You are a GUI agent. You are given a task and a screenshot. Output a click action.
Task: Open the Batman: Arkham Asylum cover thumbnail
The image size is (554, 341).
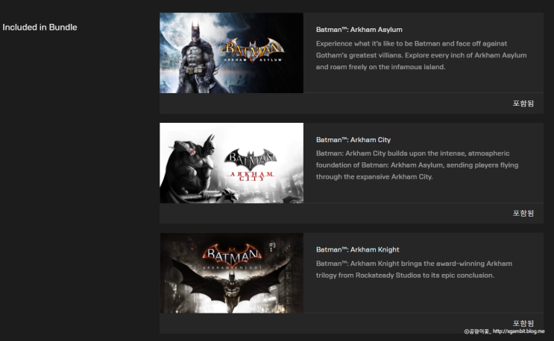tap(231, 53)
